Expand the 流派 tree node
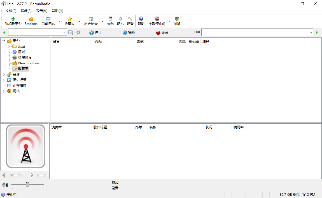The height and width of the screenshot is (198, 322). [x=9, y=46]
